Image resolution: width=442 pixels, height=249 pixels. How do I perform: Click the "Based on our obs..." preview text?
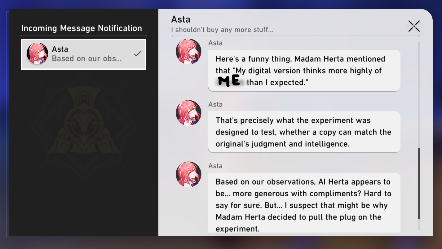click(x=87, y=59)
